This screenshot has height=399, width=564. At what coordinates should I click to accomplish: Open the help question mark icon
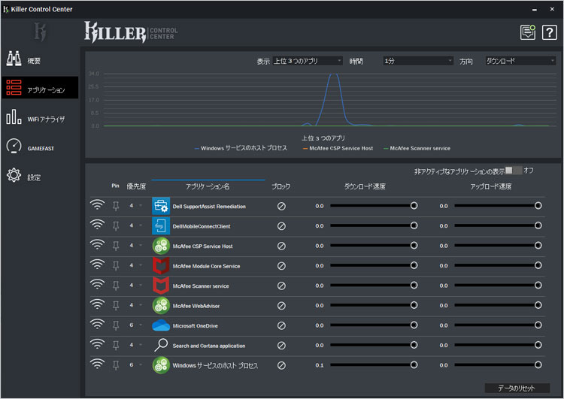pos(549,33)
